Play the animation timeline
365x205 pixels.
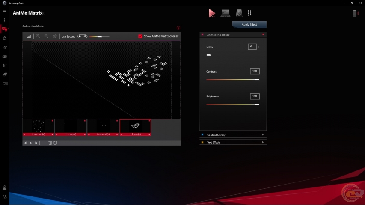click(x=31, y=143)
